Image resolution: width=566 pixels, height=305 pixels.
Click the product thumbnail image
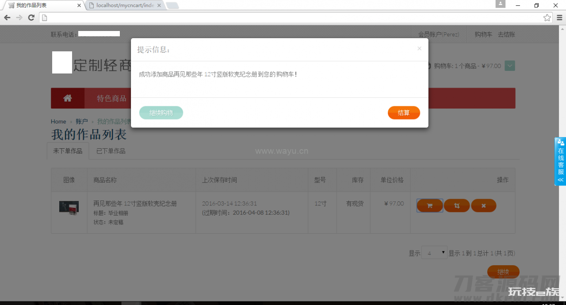pyautogui.click(x=69, y=208)
